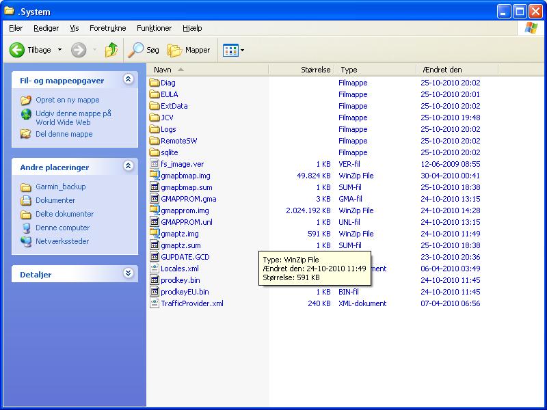
Task: Open Tilbage history dropdown arrow
Action: tap(60, 50)
